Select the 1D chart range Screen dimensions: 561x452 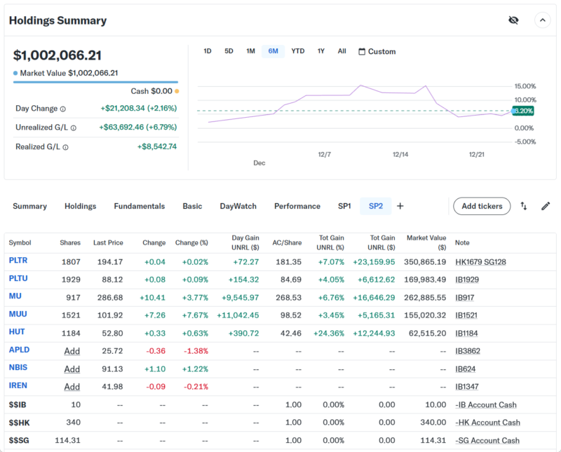click(x=208, y=51)
